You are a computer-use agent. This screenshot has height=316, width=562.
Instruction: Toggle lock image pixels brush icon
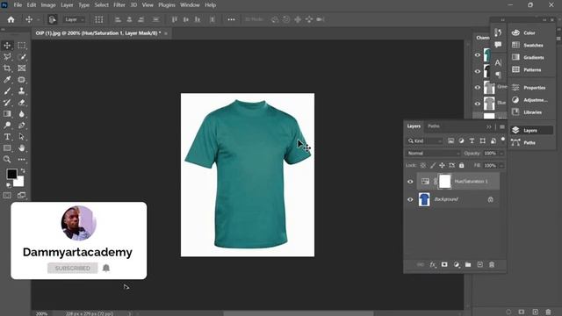(x=433, y=166)
